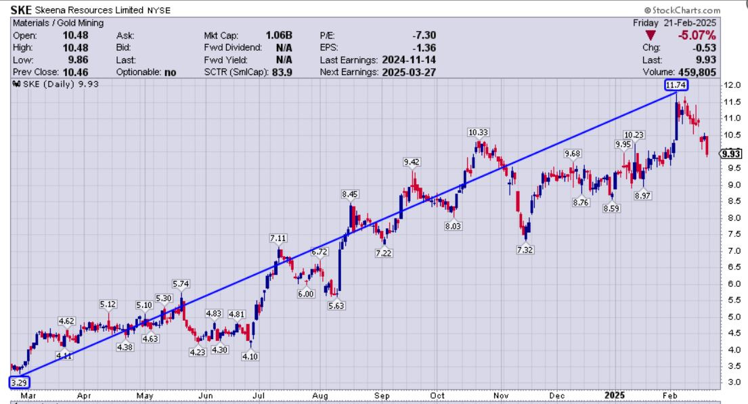Click the Skeena Resources Limited company name
748x404 pixels.
tap(89, 10)
